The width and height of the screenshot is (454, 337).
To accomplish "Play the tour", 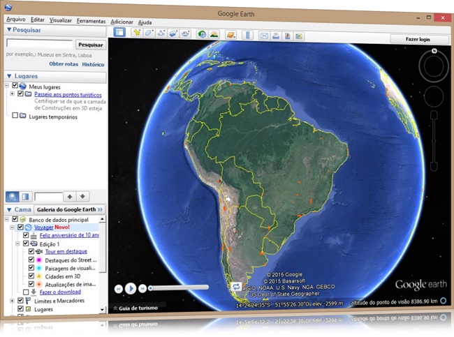I will [131, 288].
